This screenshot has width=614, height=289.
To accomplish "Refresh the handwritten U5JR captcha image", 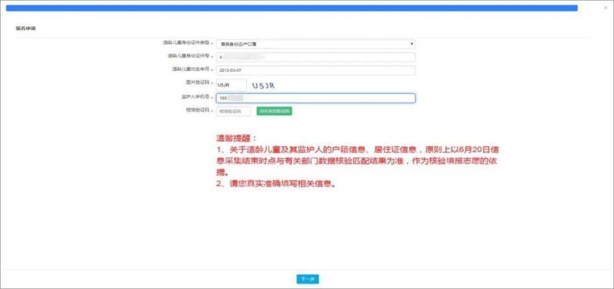I will coord(263,85).
